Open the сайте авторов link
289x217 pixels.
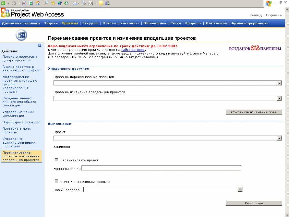click(x=133, y=50)
